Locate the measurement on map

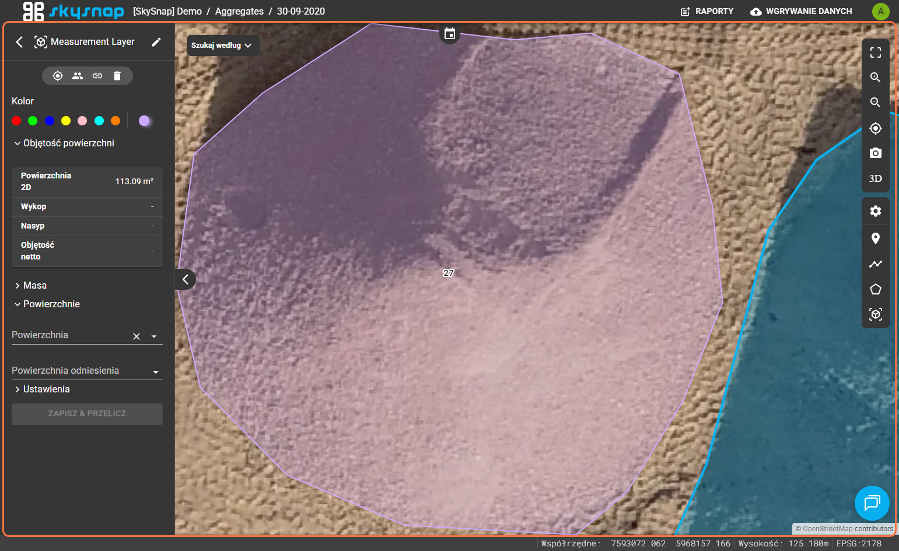58,76
